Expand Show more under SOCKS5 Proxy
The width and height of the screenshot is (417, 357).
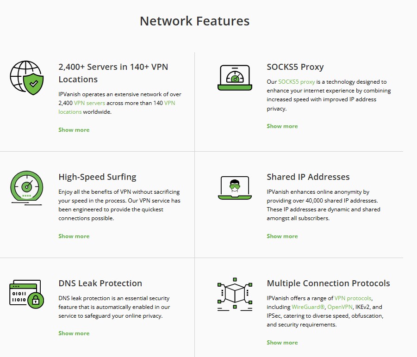click(282, 126)
